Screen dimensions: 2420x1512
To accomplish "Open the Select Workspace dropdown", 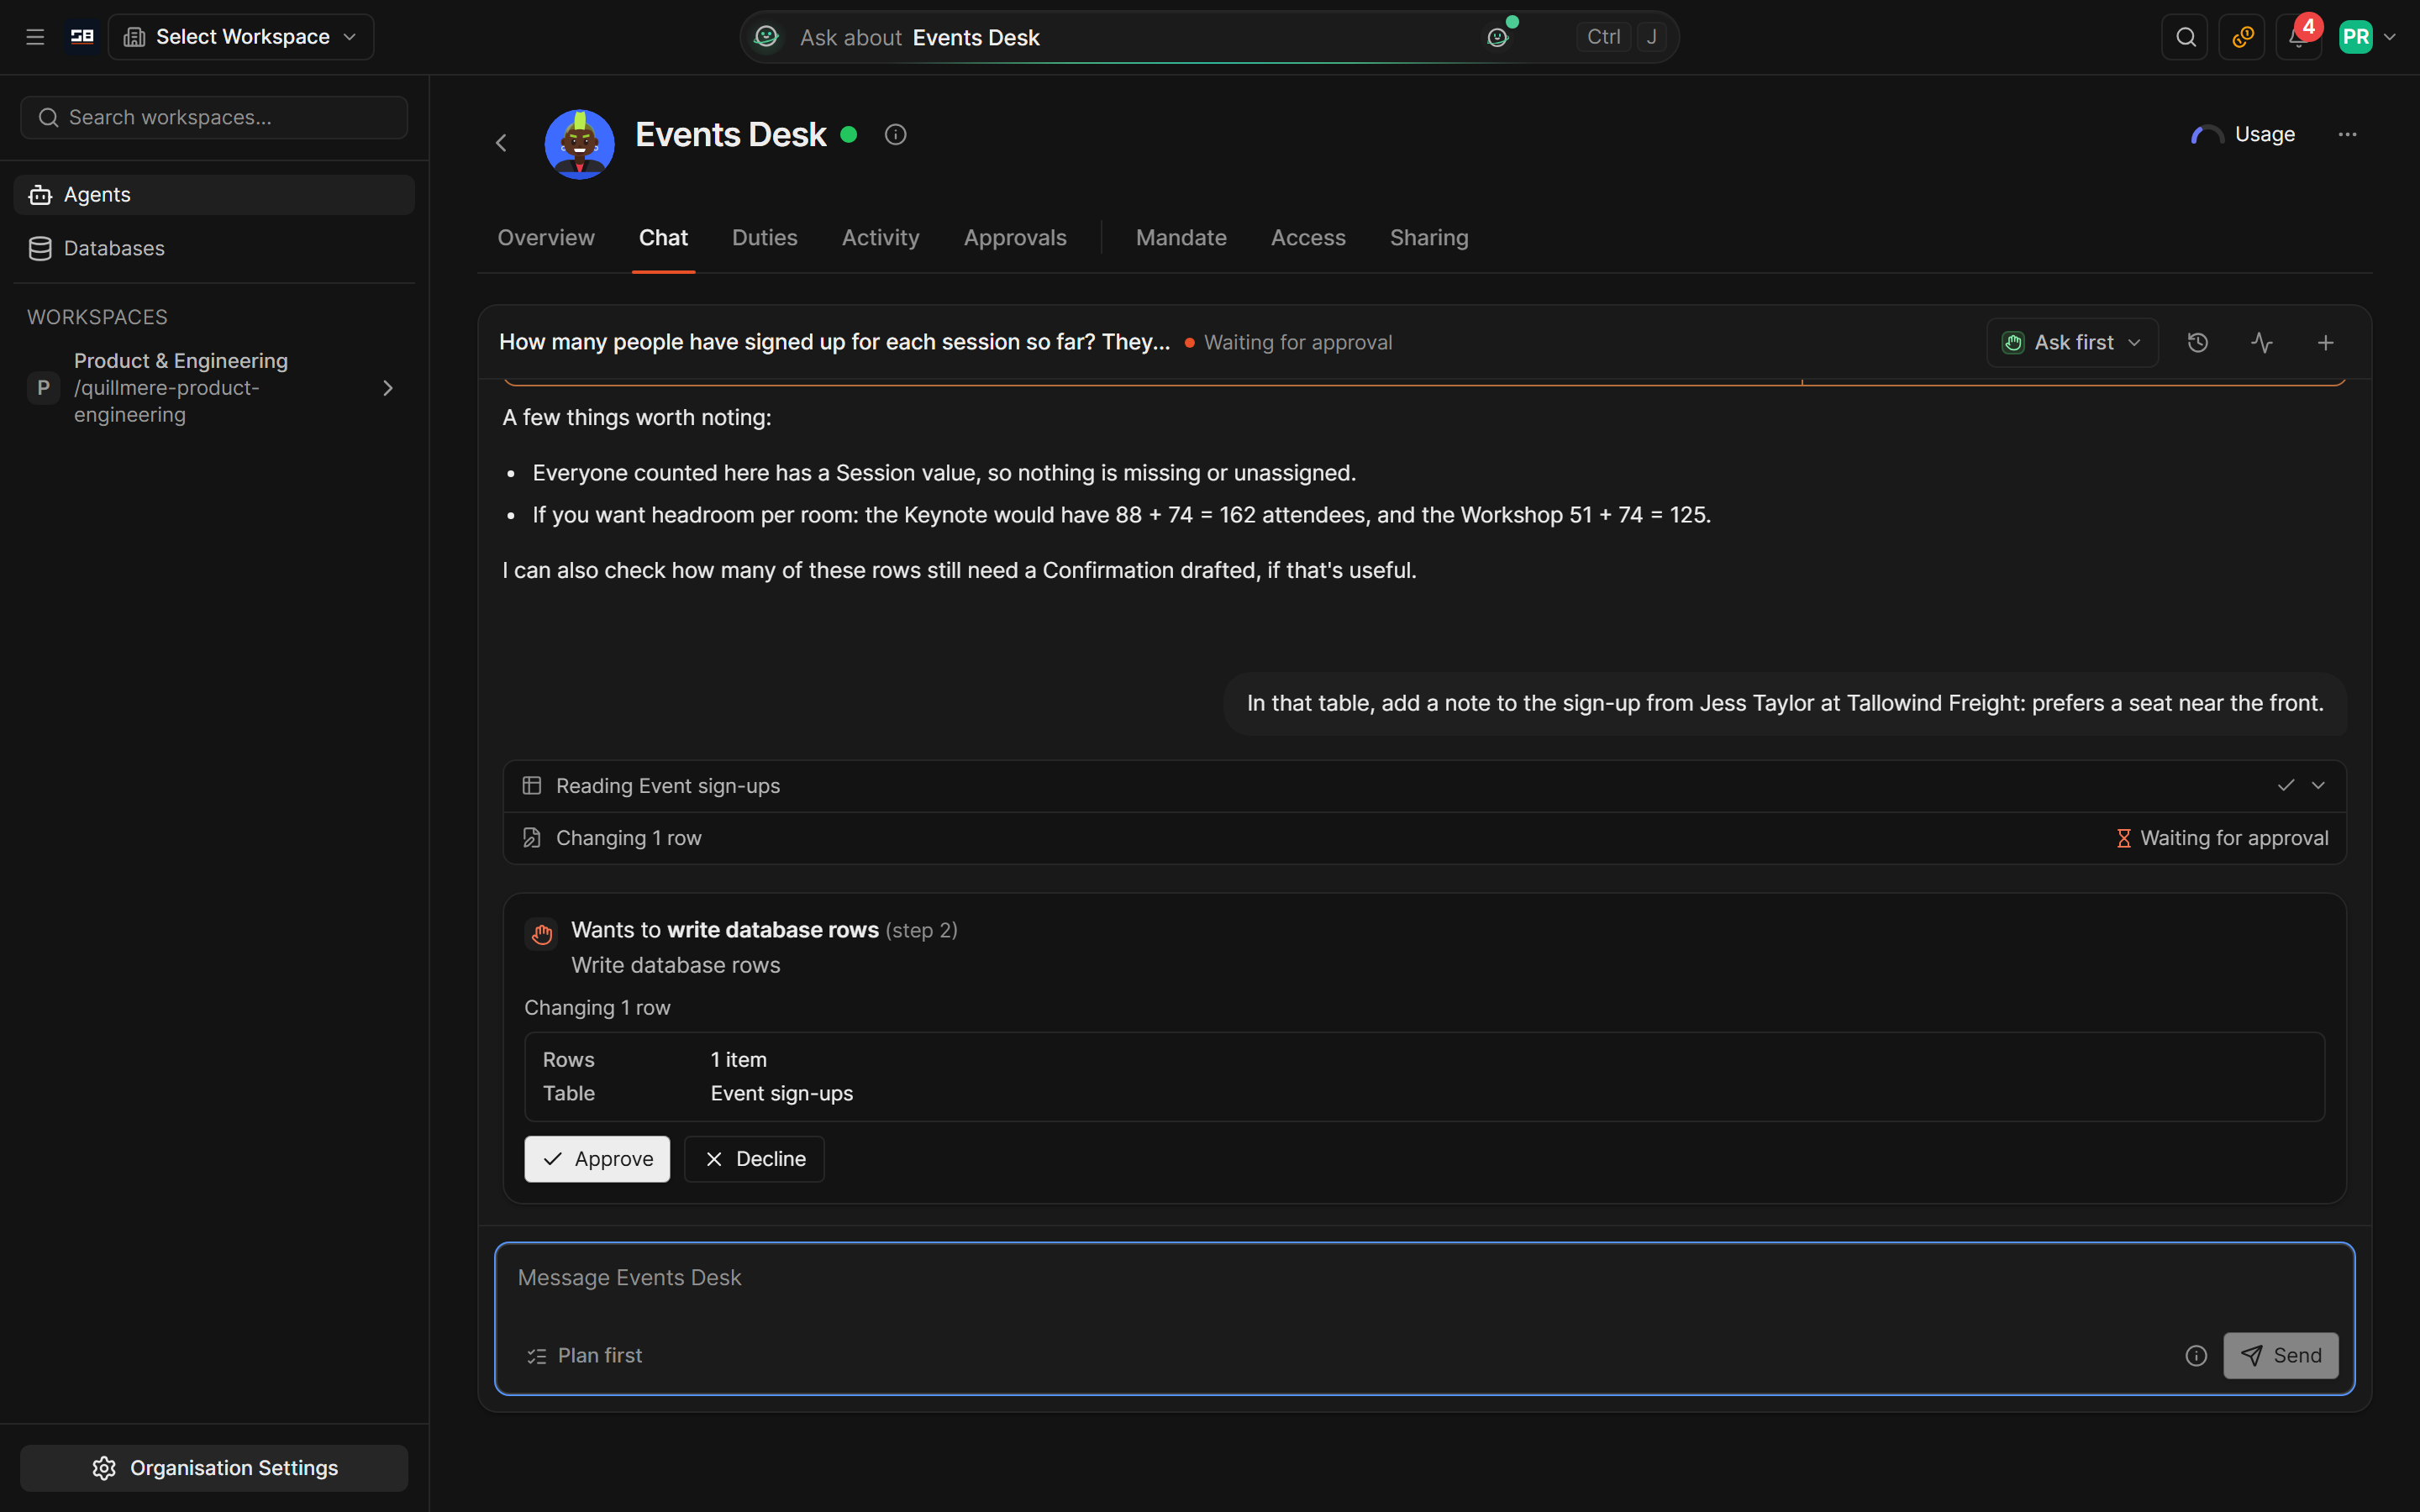I will click(x=240, y=37).
